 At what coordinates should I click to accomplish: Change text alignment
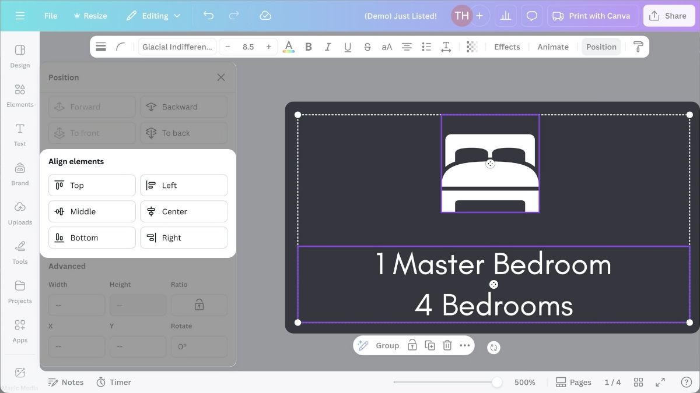click(x=407, y=47)
